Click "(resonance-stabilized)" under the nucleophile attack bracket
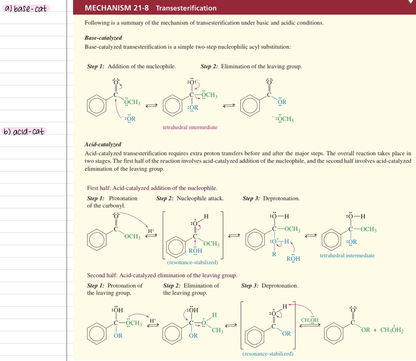The image size is (416, 361). pyautogui.click(x=193, y=262)
